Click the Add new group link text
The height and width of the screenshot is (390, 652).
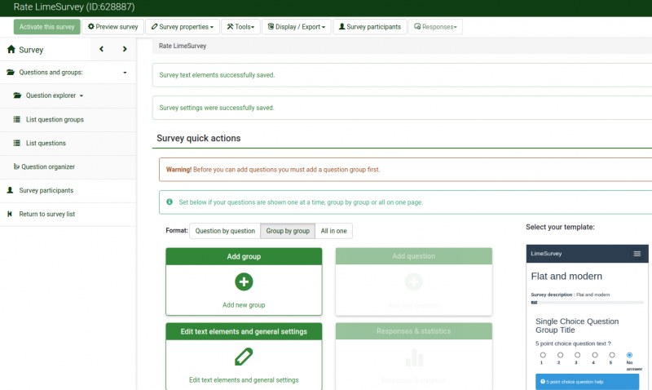(x=244, y=305)
